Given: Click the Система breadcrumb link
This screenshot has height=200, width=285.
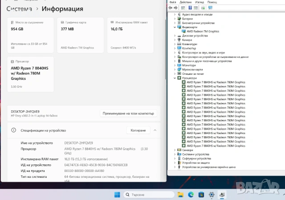Looking at the screenshot, I should 19,9.
